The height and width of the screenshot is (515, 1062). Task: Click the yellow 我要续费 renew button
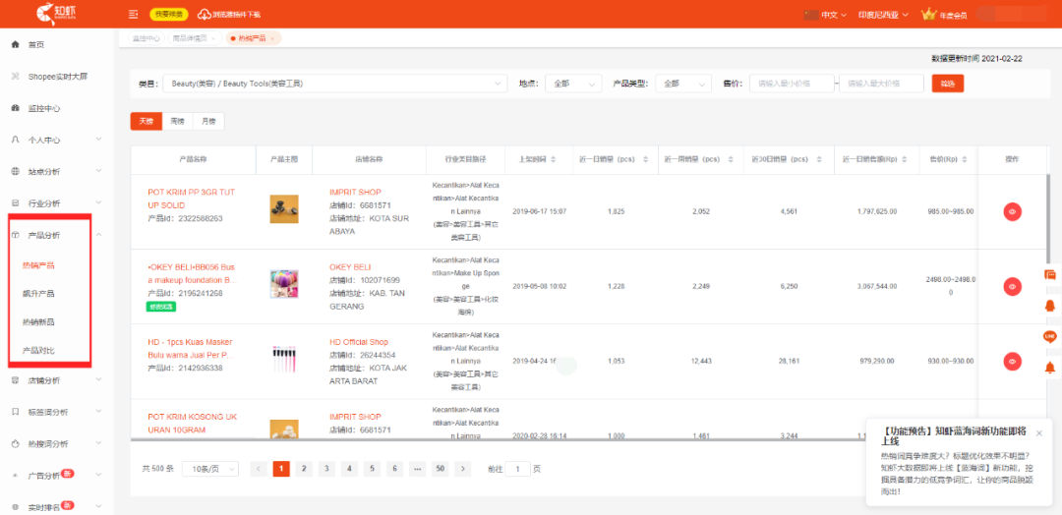pos(169,14)
